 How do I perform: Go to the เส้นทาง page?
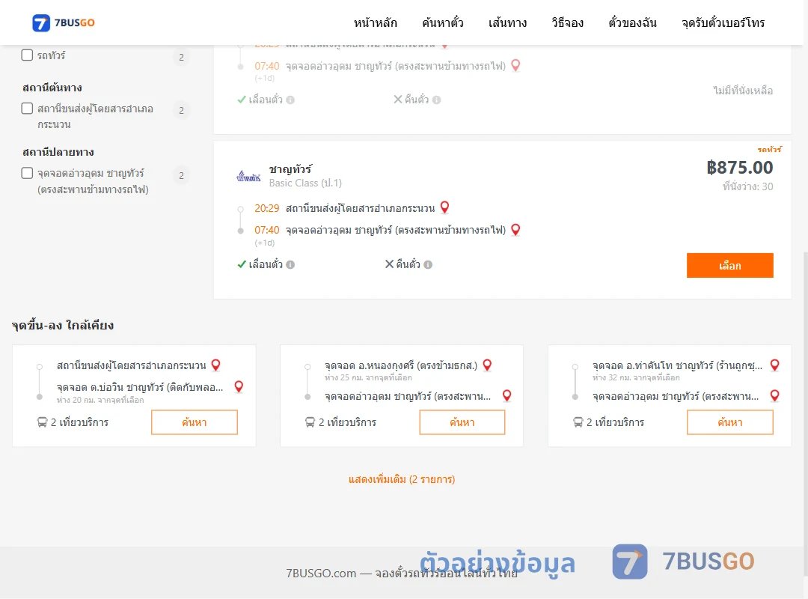(x=507, y=22)
